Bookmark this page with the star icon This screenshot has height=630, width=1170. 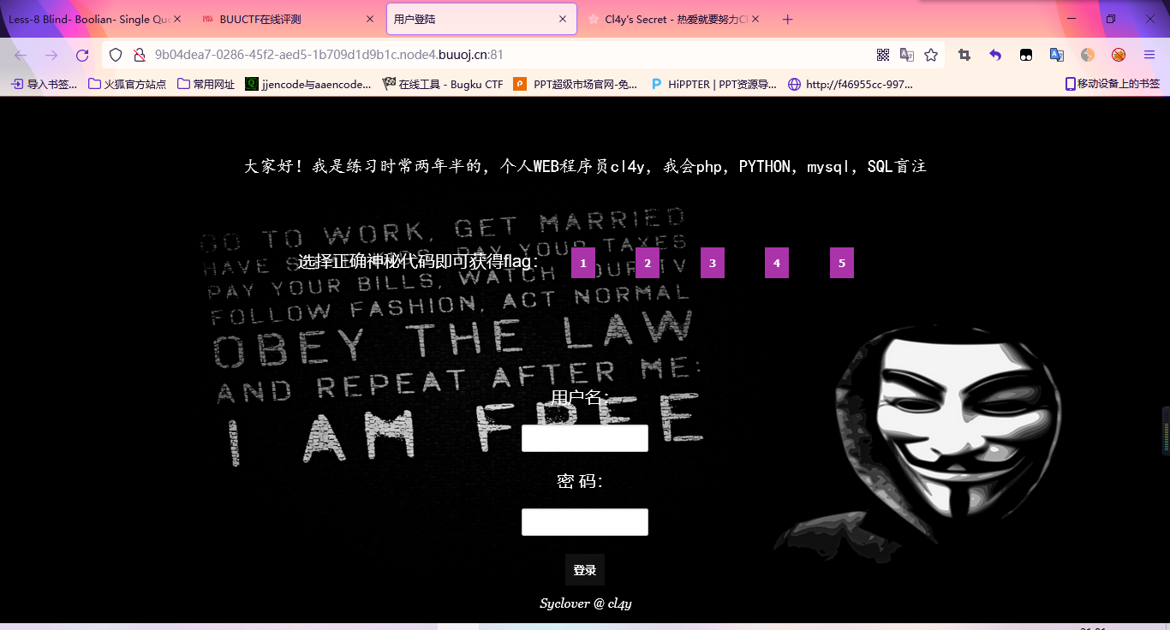click(931, 53)
